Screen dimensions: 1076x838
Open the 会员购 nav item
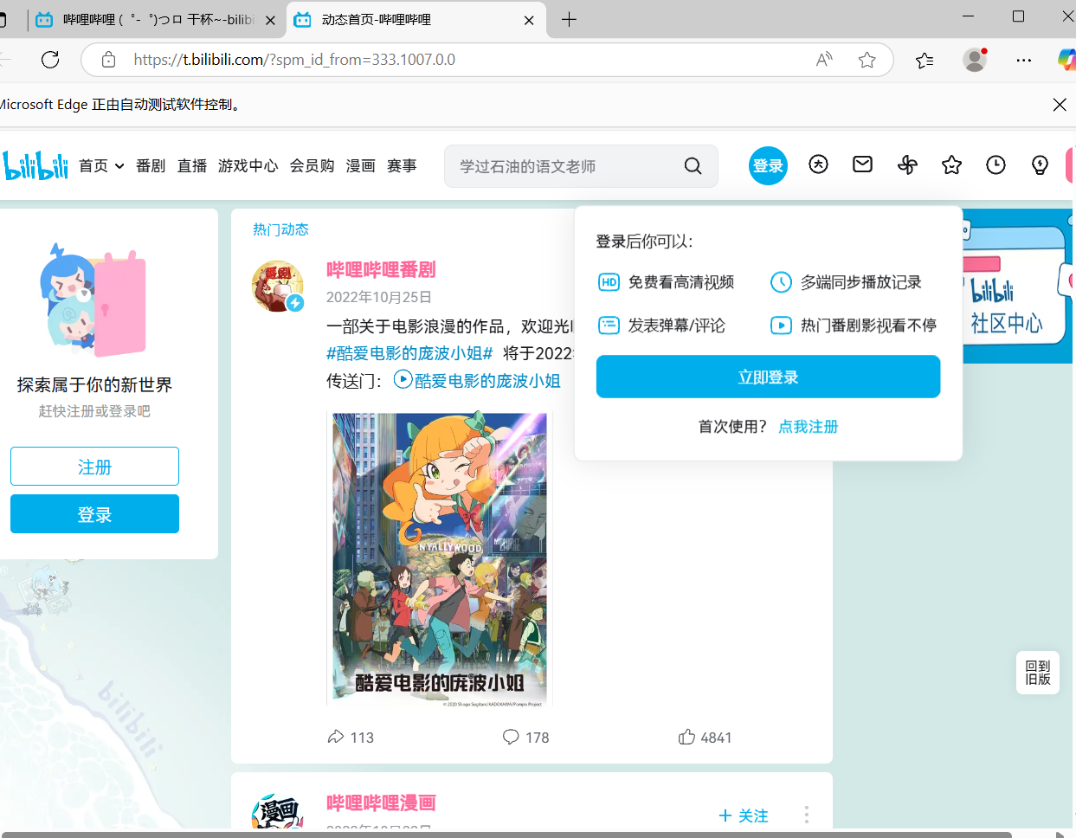312,165
